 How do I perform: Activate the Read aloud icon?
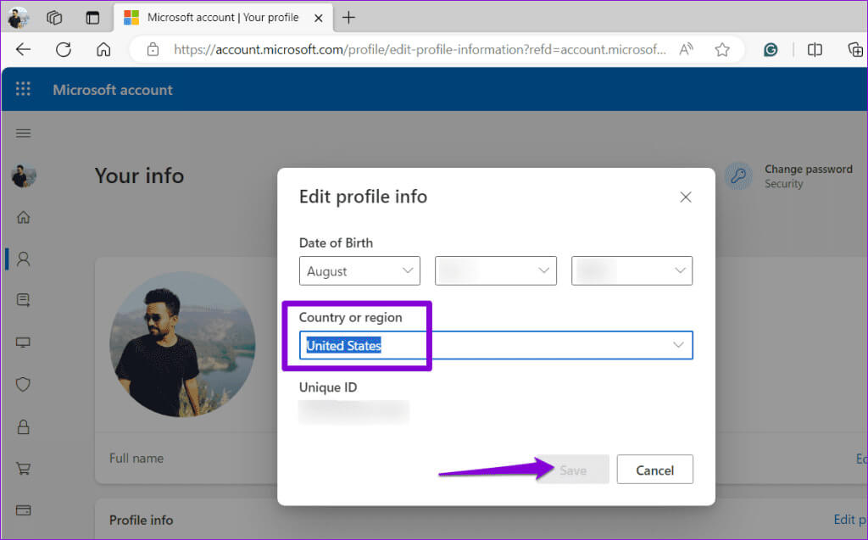click(686, 49)
